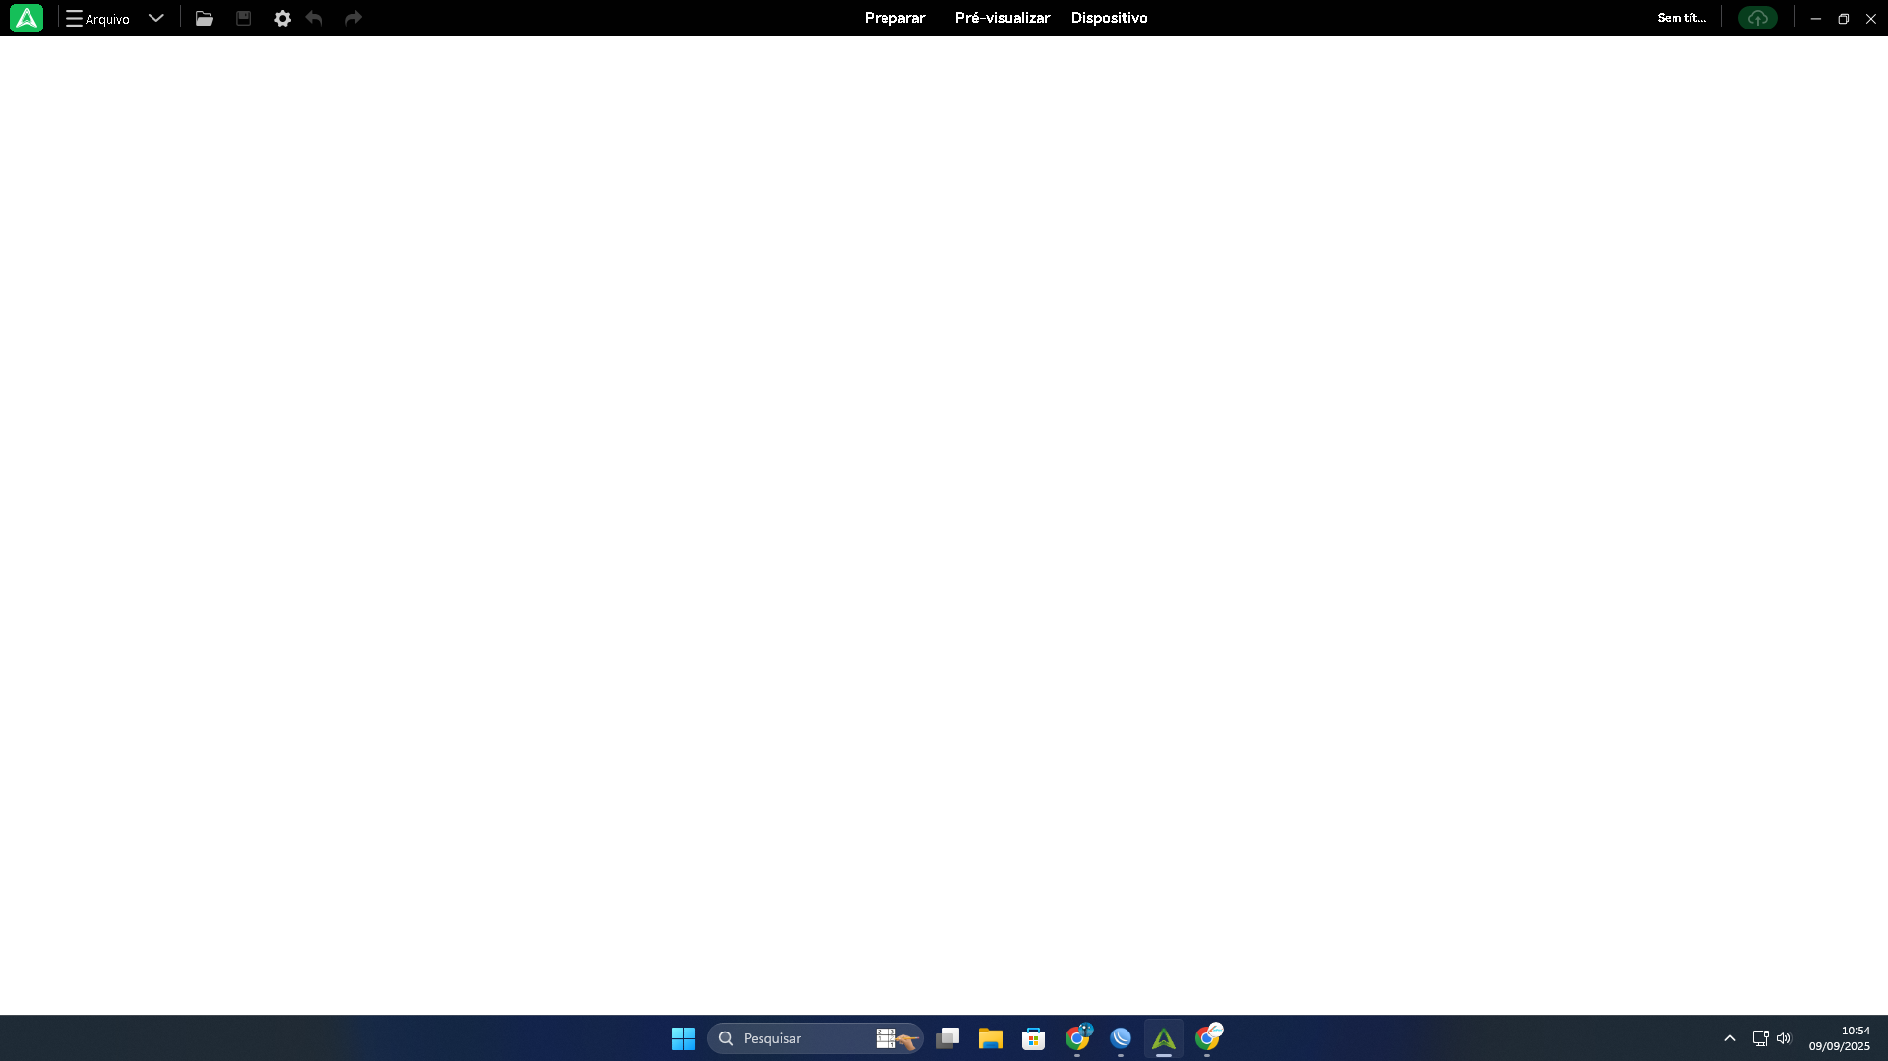Screen dimensions: 1888x1061
Task: Click the Sem tít... project title
Action: (1680, 18)
